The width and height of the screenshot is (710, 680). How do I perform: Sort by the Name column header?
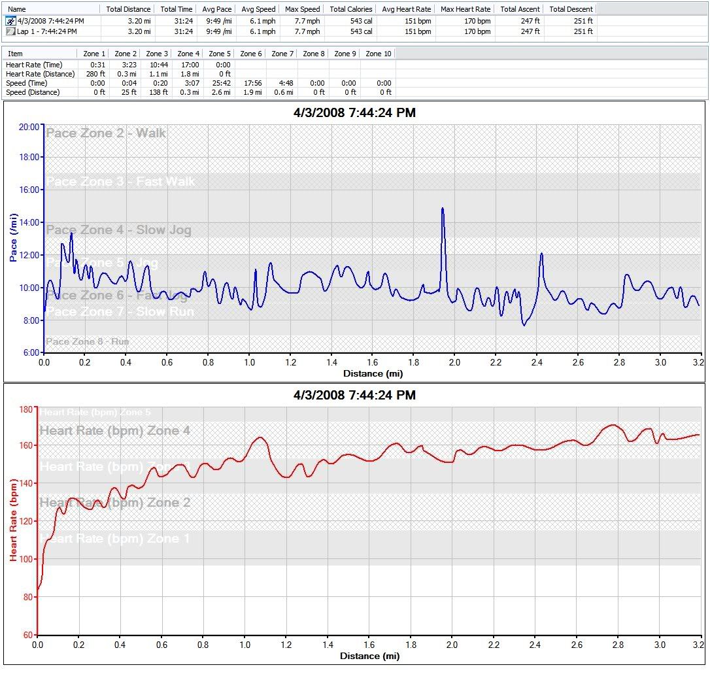coord(17,9)
